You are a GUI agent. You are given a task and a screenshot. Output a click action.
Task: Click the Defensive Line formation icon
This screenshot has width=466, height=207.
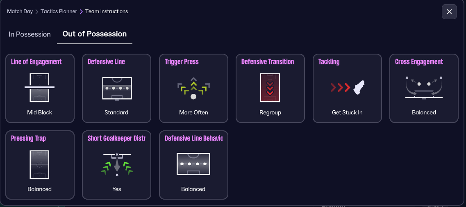pyautogui.click(x=116, y=87)
